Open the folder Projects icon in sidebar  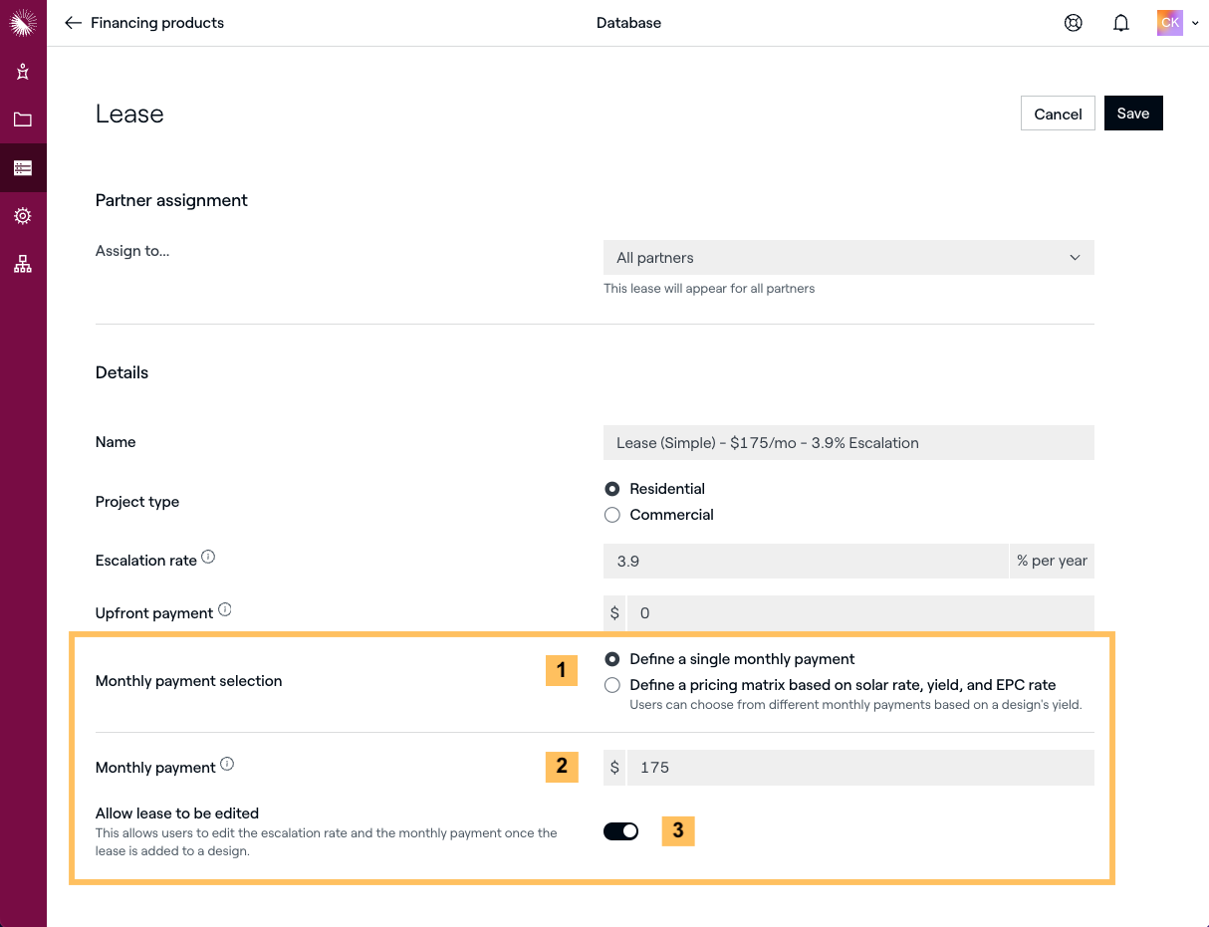click(23, 119)
